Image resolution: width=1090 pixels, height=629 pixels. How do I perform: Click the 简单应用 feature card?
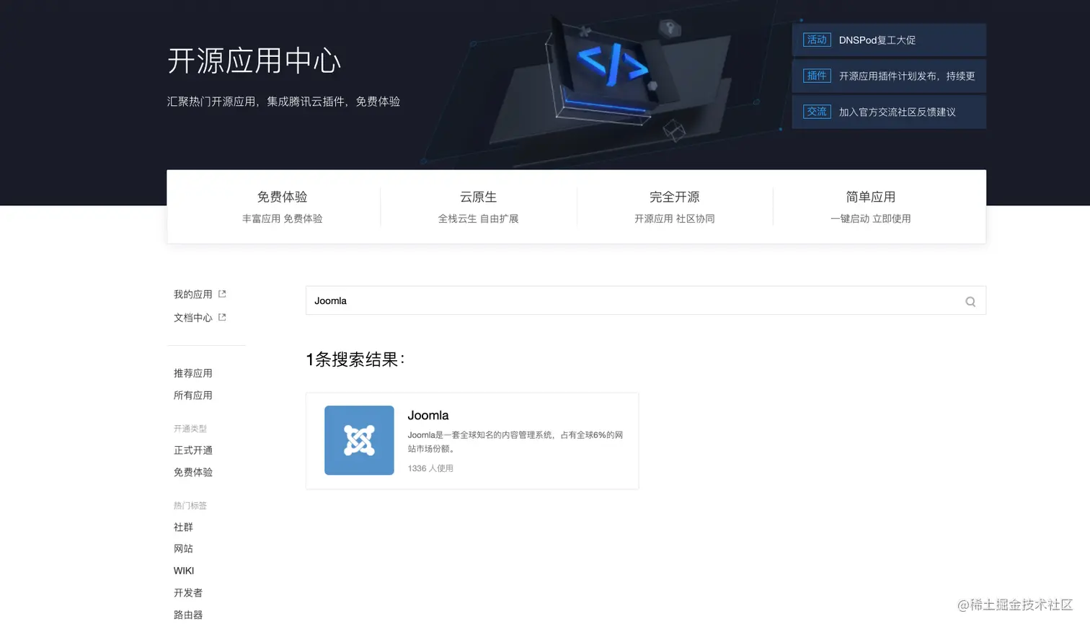tap(871, 207)
